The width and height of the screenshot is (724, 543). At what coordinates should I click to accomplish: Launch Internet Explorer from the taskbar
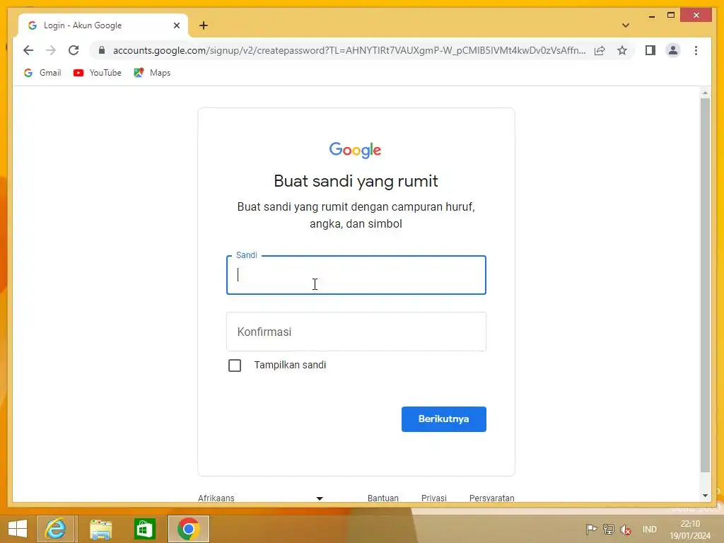click(56, 529)
